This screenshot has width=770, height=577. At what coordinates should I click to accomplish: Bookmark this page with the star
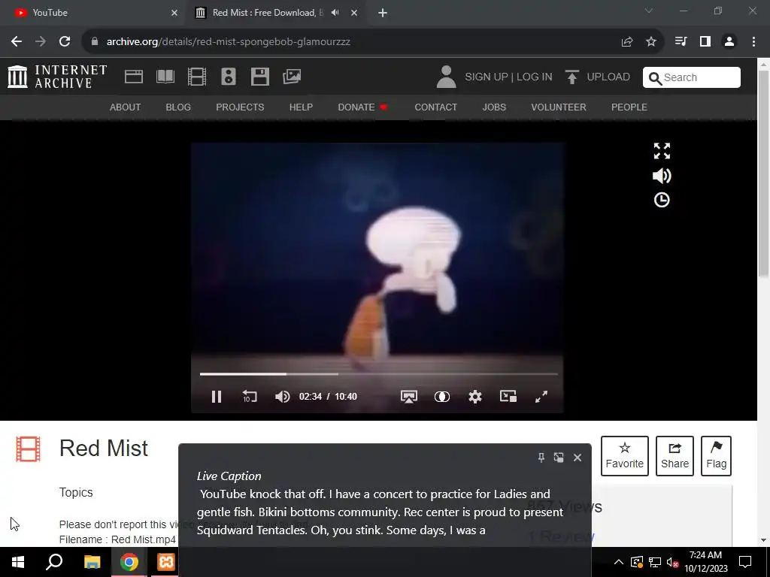click(x=651, y=42)
